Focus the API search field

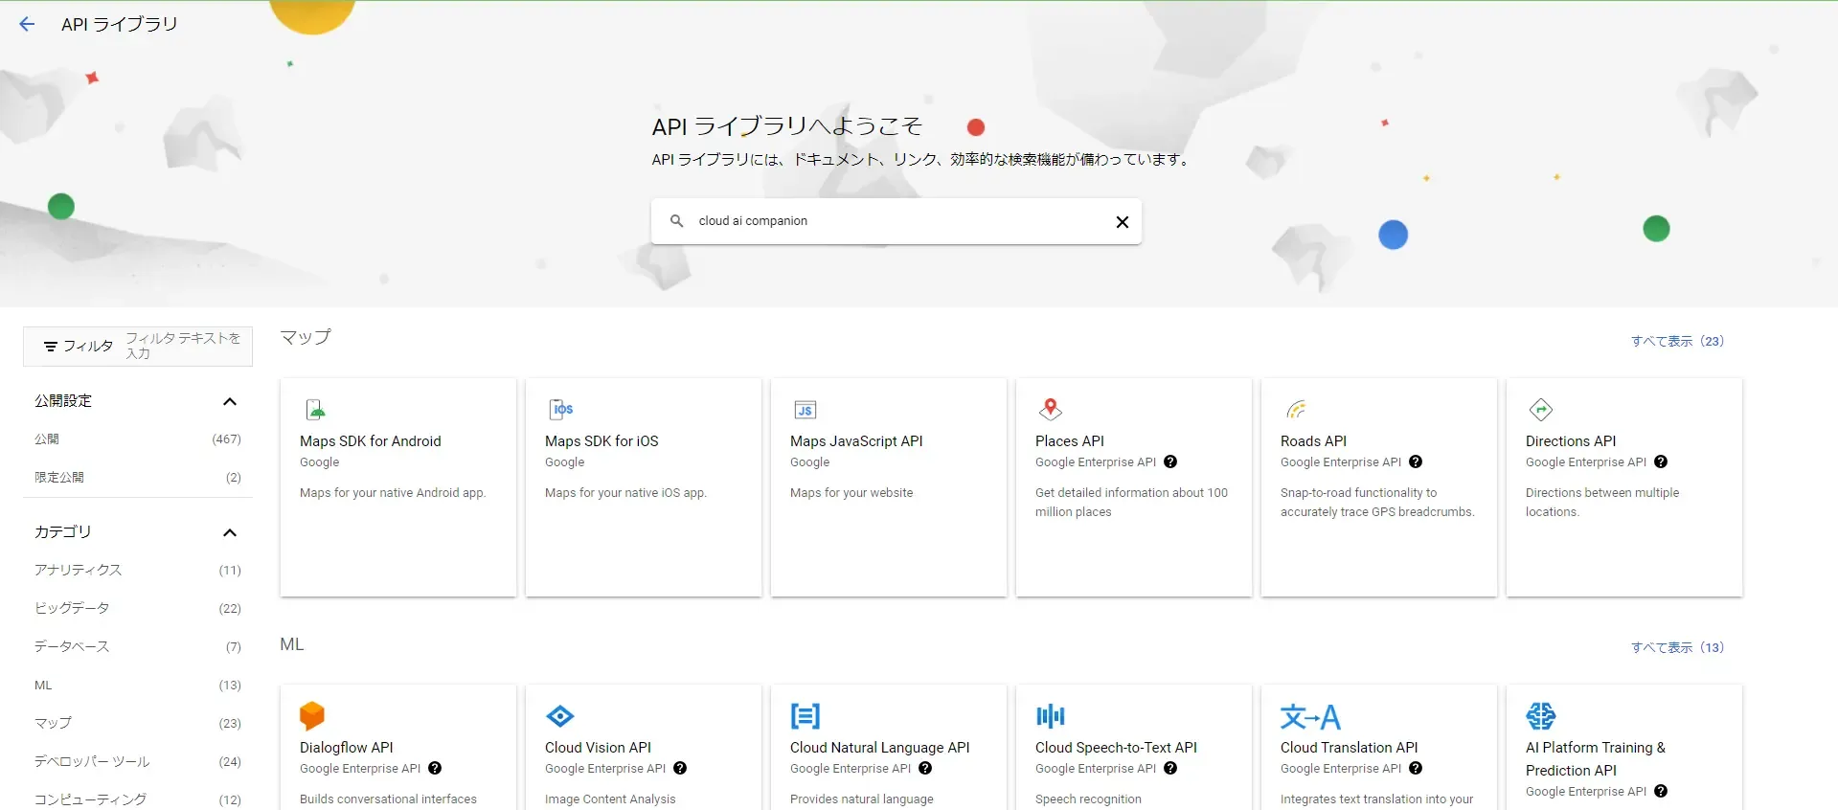pos(896,221)
